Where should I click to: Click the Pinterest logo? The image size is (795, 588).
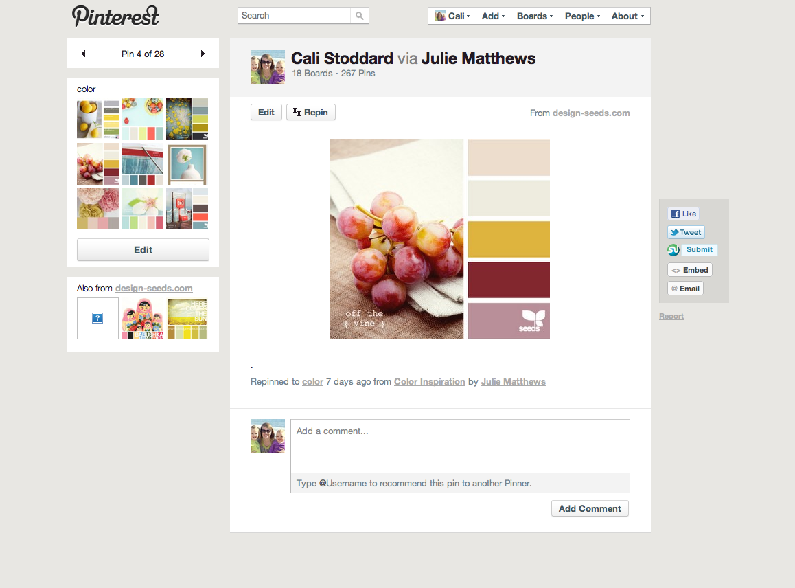115,16
